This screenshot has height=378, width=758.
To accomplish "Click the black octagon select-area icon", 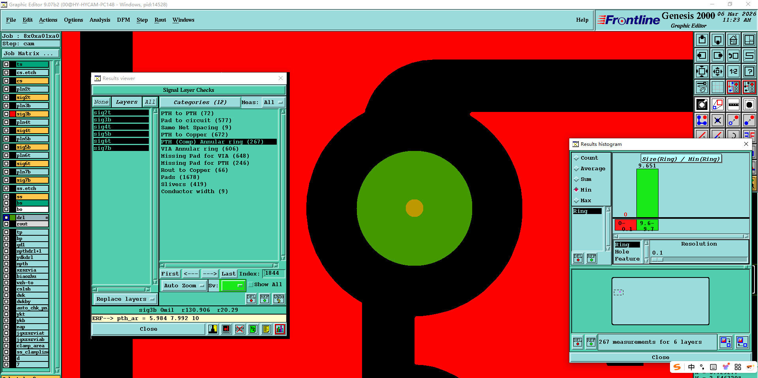I will [x=749, y=104].
